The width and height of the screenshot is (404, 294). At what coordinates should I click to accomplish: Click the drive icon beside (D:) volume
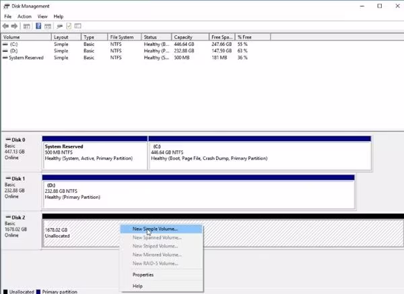pyautogui.click(x=5, y=51)
